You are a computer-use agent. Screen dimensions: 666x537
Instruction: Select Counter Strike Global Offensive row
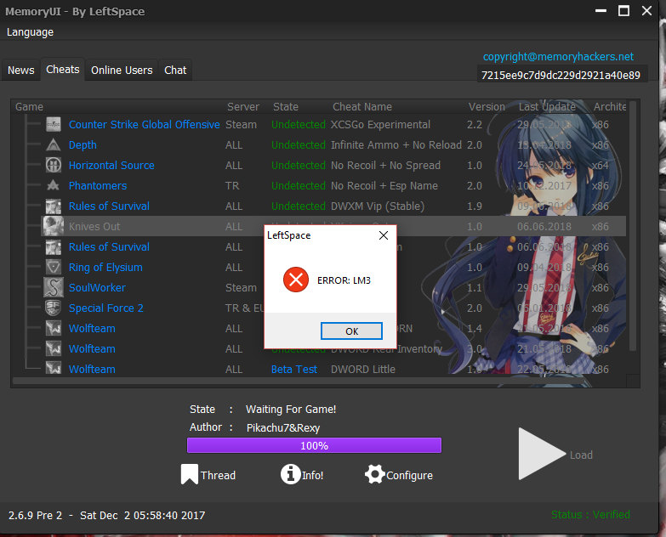click(333, 125)
